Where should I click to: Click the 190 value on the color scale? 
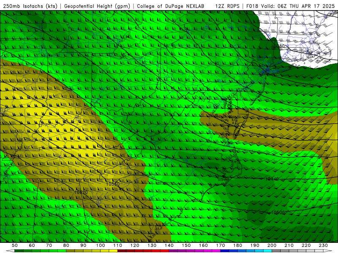255,245
